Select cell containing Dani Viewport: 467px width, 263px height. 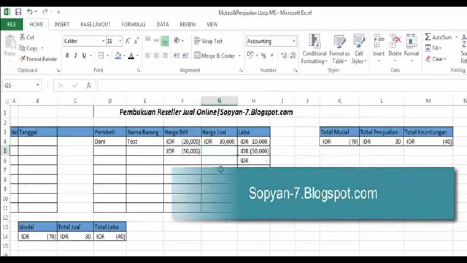110,142
